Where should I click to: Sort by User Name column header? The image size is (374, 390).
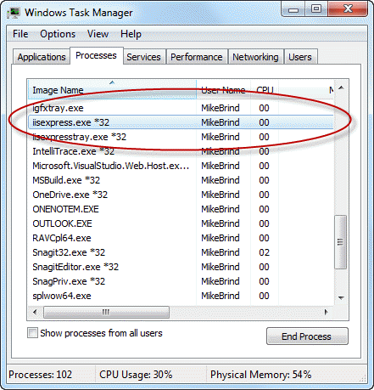click(223, 90)
